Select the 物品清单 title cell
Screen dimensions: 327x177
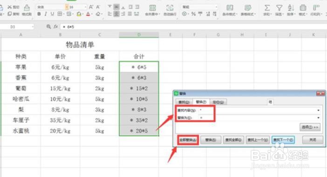point(80,45)
